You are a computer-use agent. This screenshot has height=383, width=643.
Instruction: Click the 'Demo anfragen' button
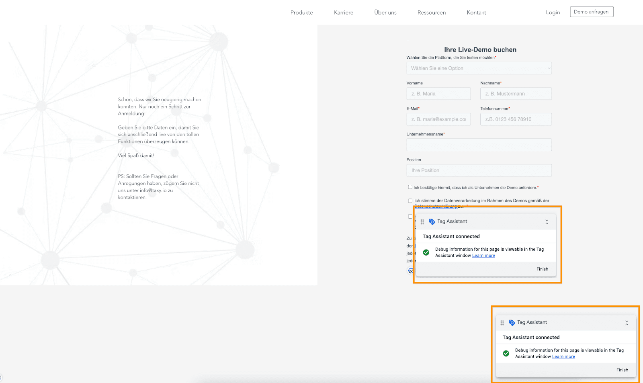pos(592,12)
